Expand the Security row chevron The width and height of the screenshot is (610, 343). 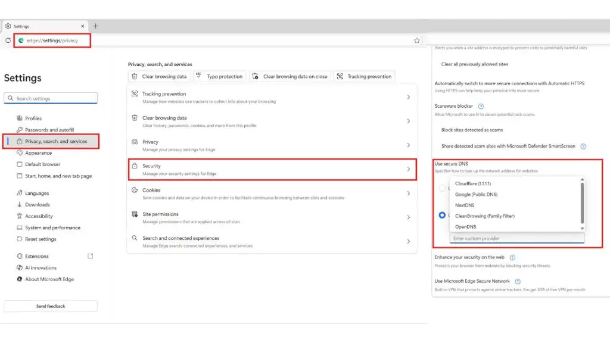tap(409, 169)
